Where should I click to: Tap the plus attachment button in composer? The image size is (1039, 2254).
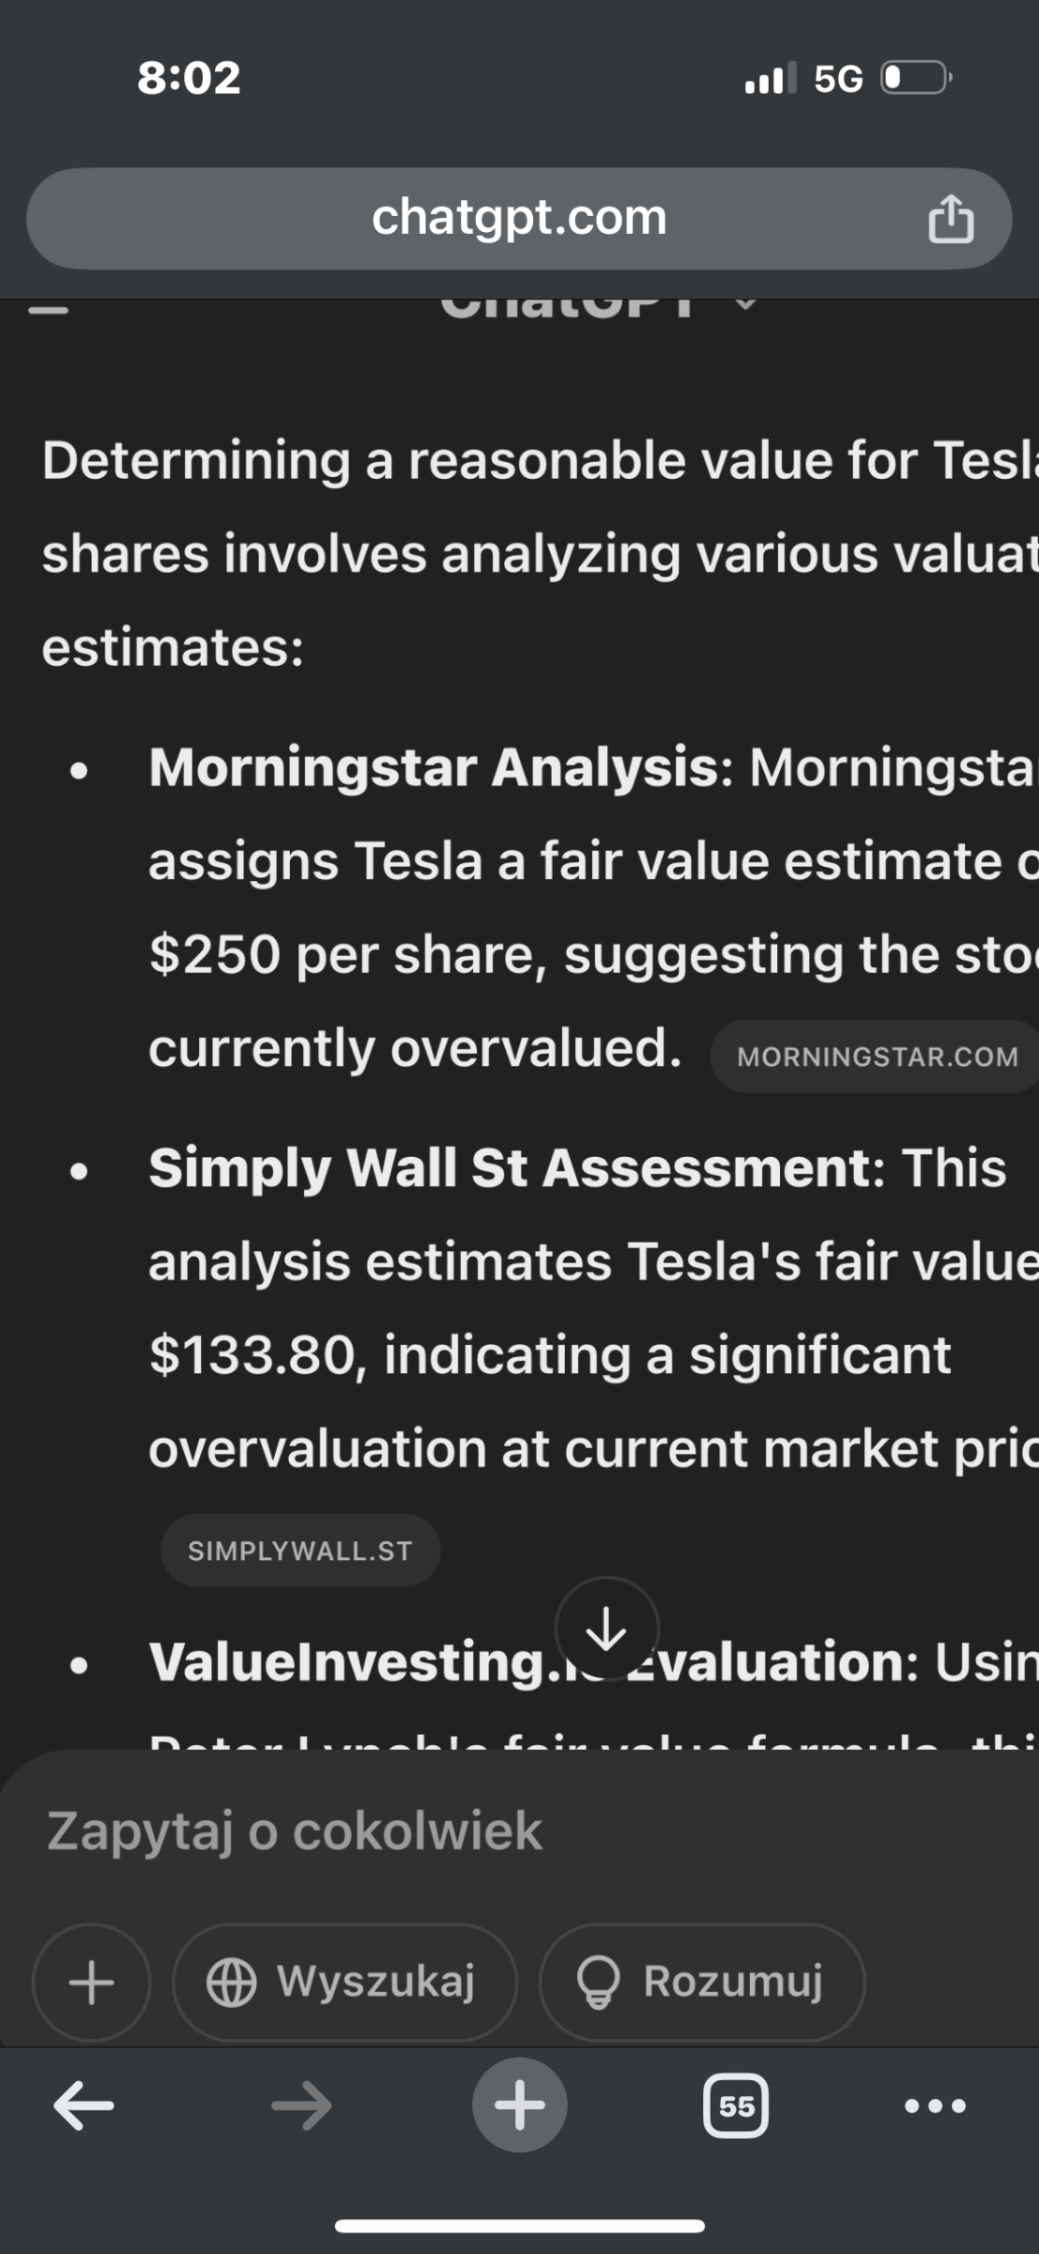pos(92,1982)
